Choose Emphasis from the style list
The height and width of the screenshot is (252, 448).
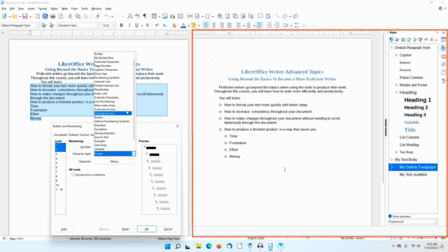100,125
